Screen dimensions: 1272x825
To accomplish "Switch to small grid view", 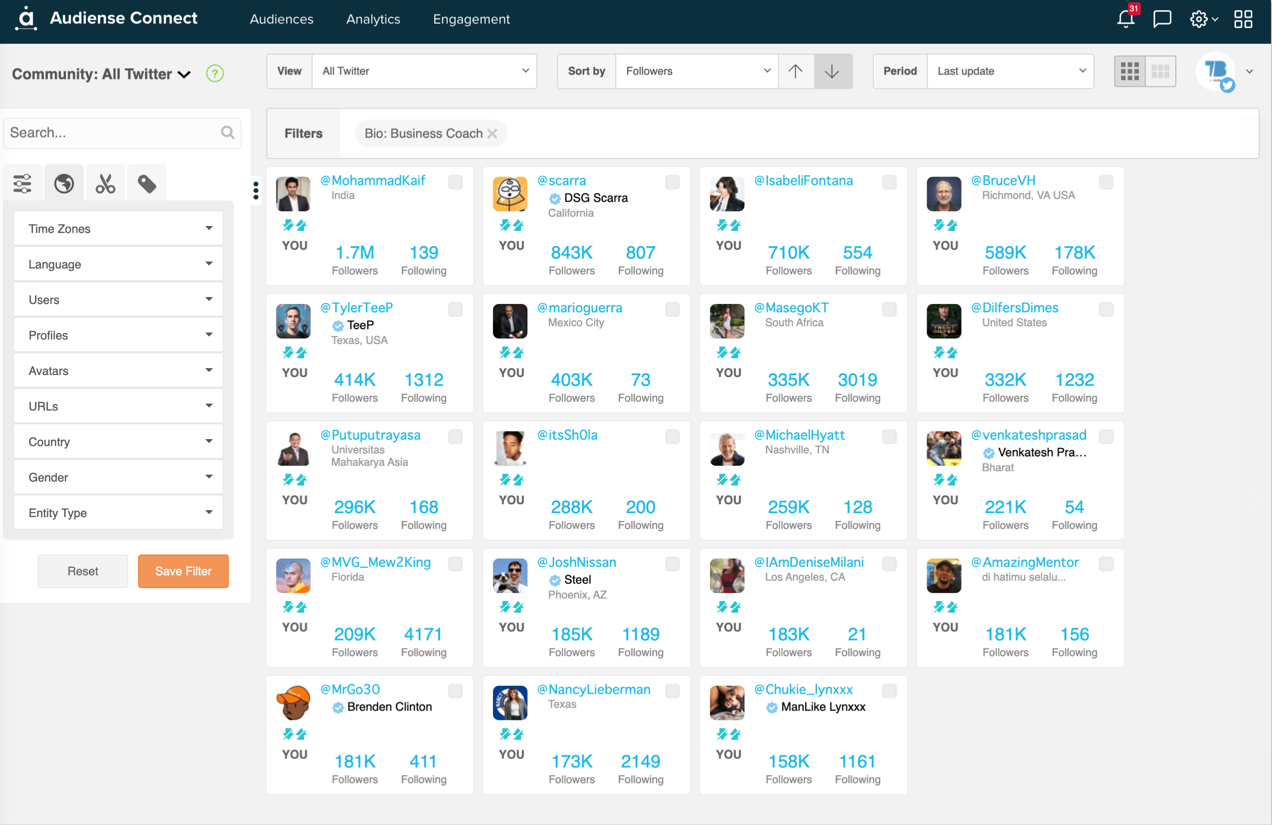I will tap(1129, 71).
